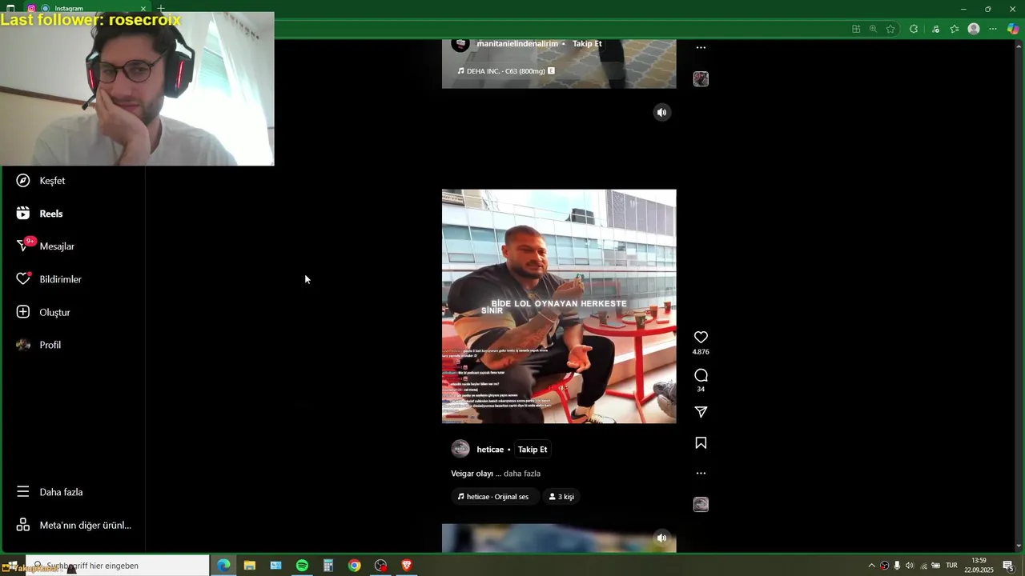Open OBS Studio from the taskbar
The image size is (1025, 576).
pyautogui.click(x=380, y=566)
